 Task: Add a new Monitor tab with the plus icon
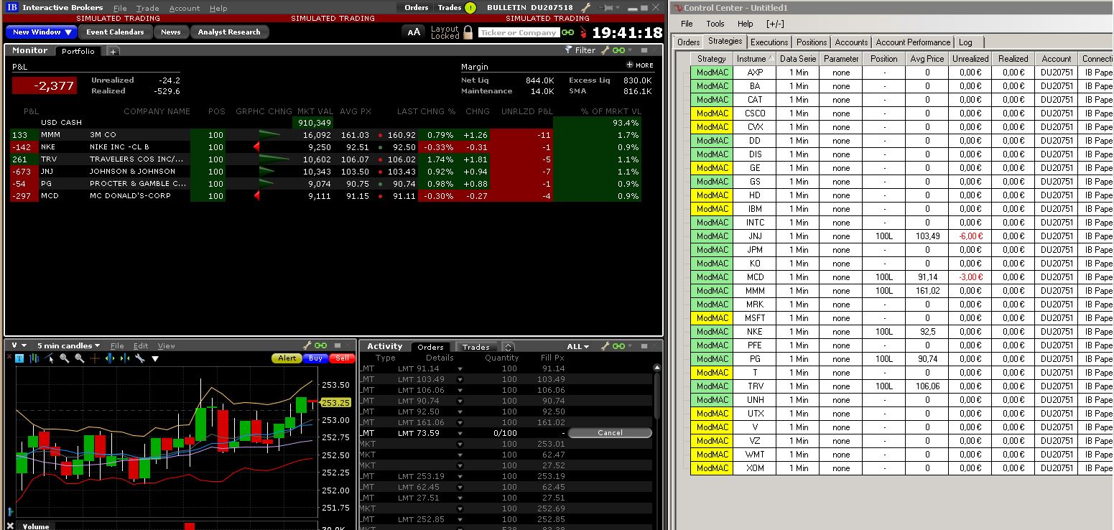[113, 51]
